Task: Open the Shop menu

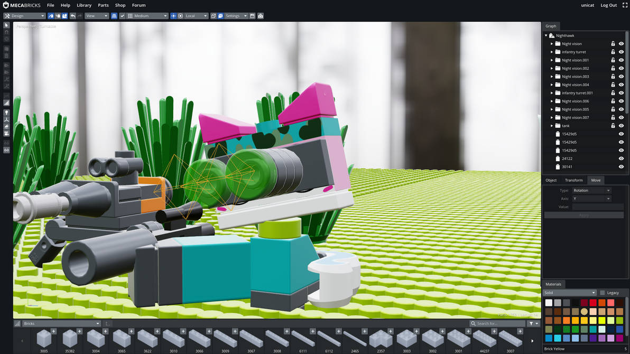Action: coord(120,5)
